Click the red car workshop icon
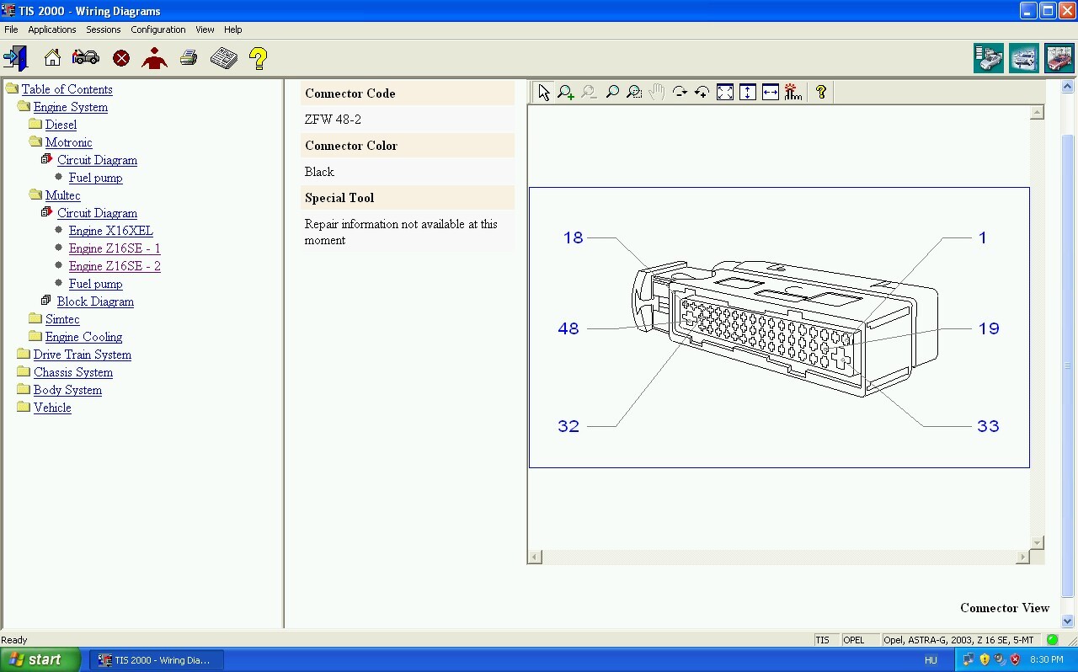 1059,58
